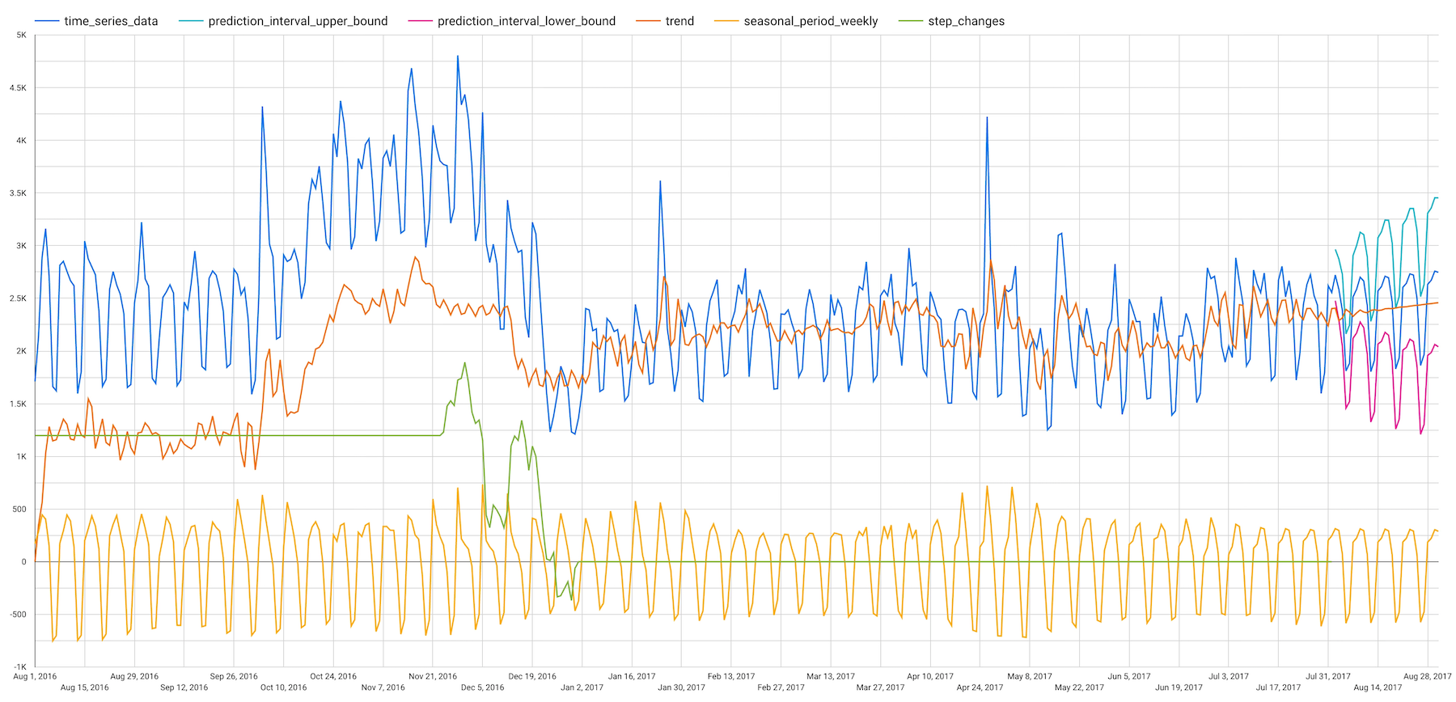This screenshot has width=1456, height=702.
Task: Click the Aug 29, 2016 x-axis label
Action: point(134,676)
